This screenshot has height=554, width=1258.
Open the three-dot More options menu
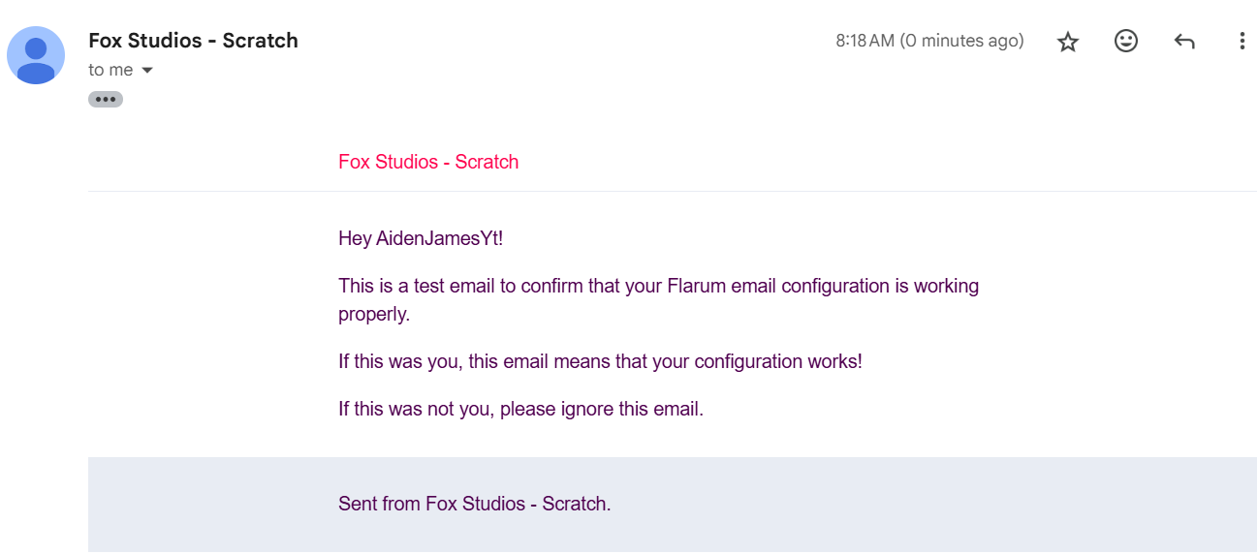point(1242,41)
